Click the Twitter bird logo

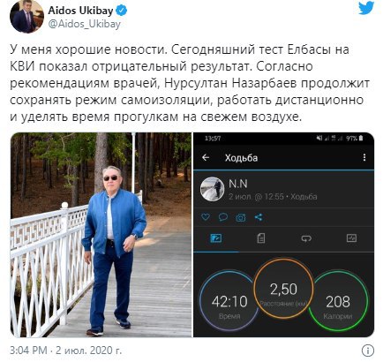[366, 8]
